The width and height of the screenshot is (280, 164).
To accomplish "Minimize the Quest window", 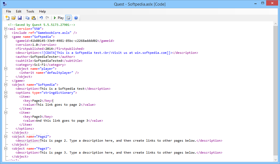I will tap(255, 3).
